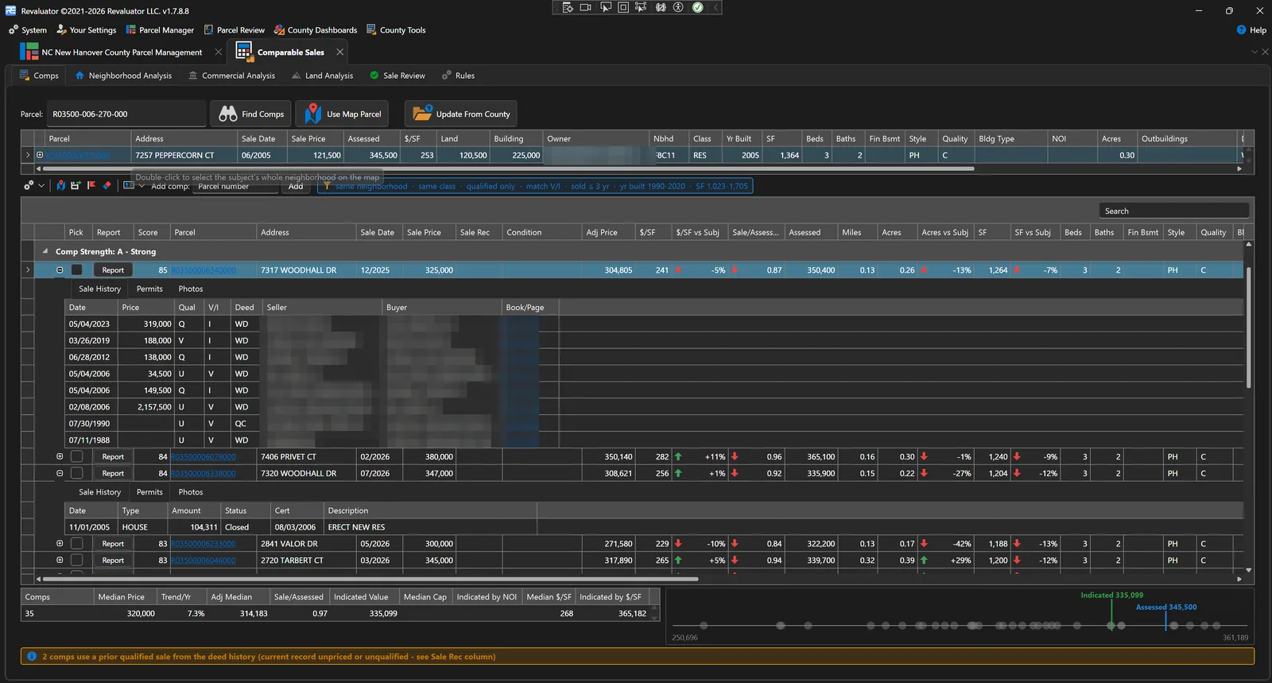The image size is (1272, 683).
Task: Expand details for 2841 VALOR DR
Action: point(60,544)
